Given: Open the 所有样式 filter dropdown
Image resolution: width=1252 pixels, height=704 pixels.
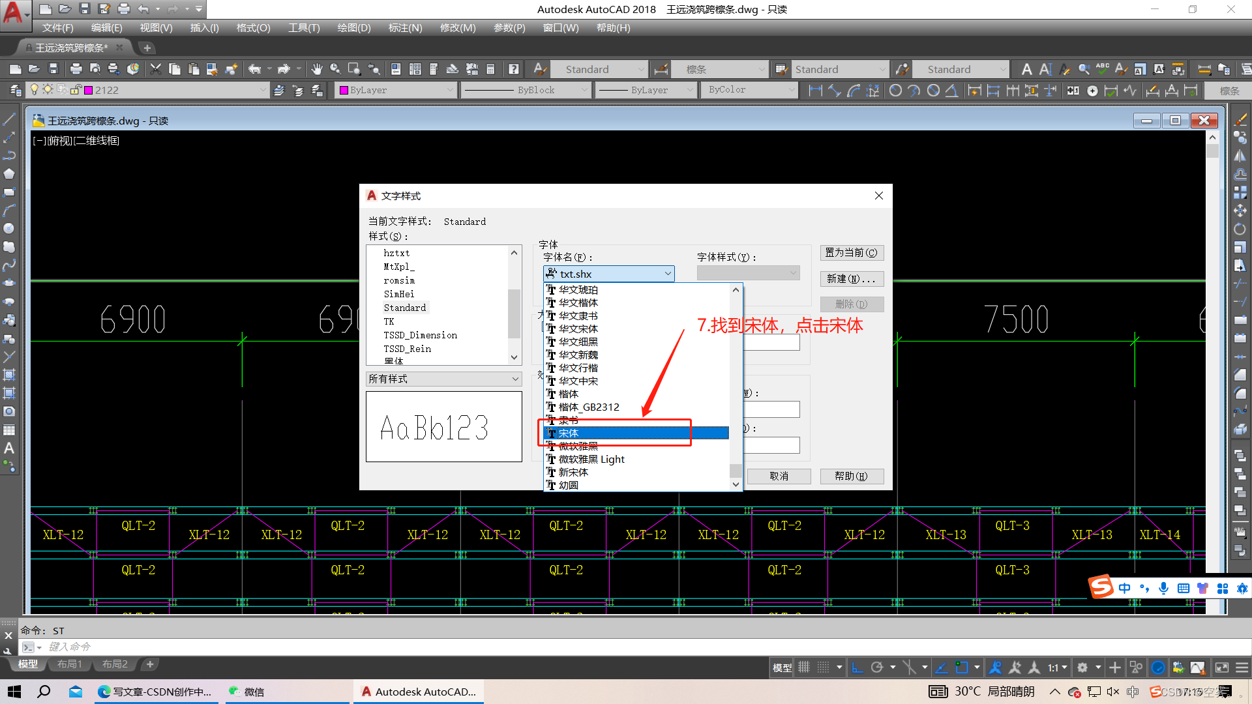Looking at the screenshot, I should (x=443, y=379).
